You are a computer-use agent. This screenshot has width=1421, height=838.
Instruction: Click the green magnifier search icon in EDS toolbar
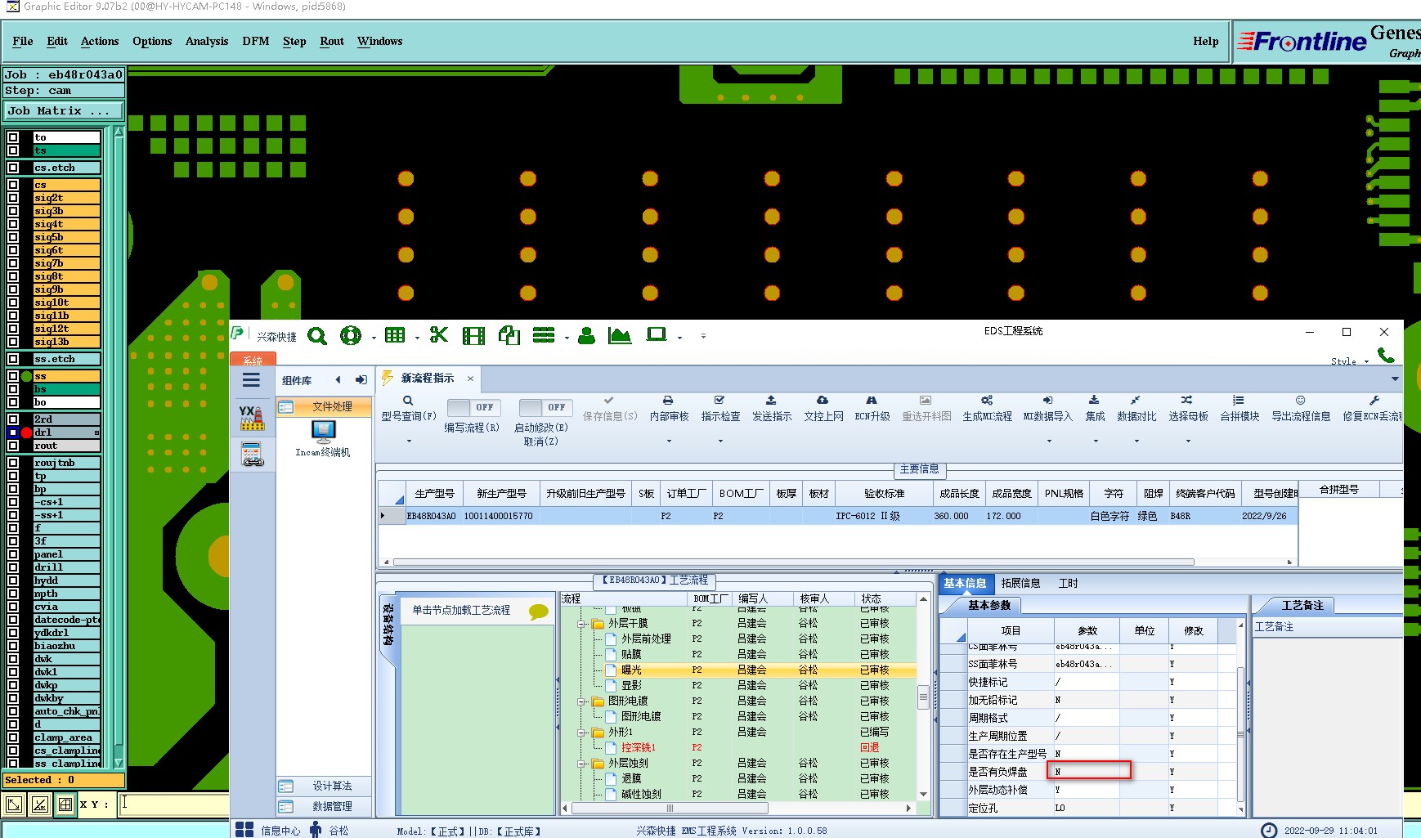click(x=317, y=336)
